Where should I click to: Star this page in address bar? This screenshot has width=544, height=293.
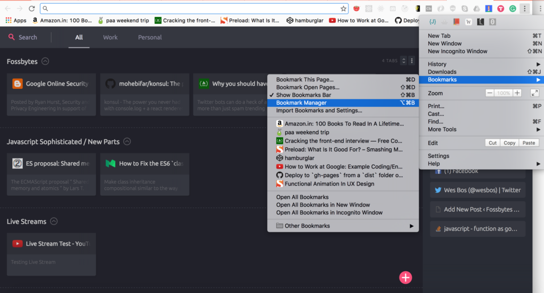click(x=344, y=9)
